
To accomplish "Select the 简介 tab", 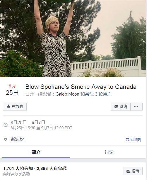I will (36, 152).
